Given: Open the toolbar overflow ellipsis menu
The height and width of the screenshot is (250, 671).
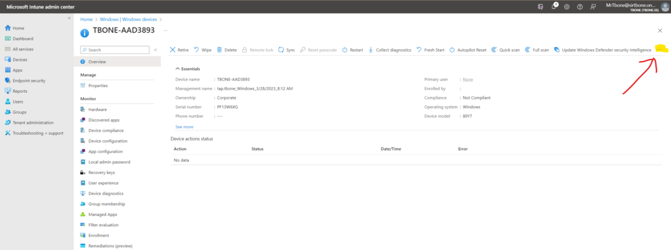Looking at the screenshot, I should 659,50.
